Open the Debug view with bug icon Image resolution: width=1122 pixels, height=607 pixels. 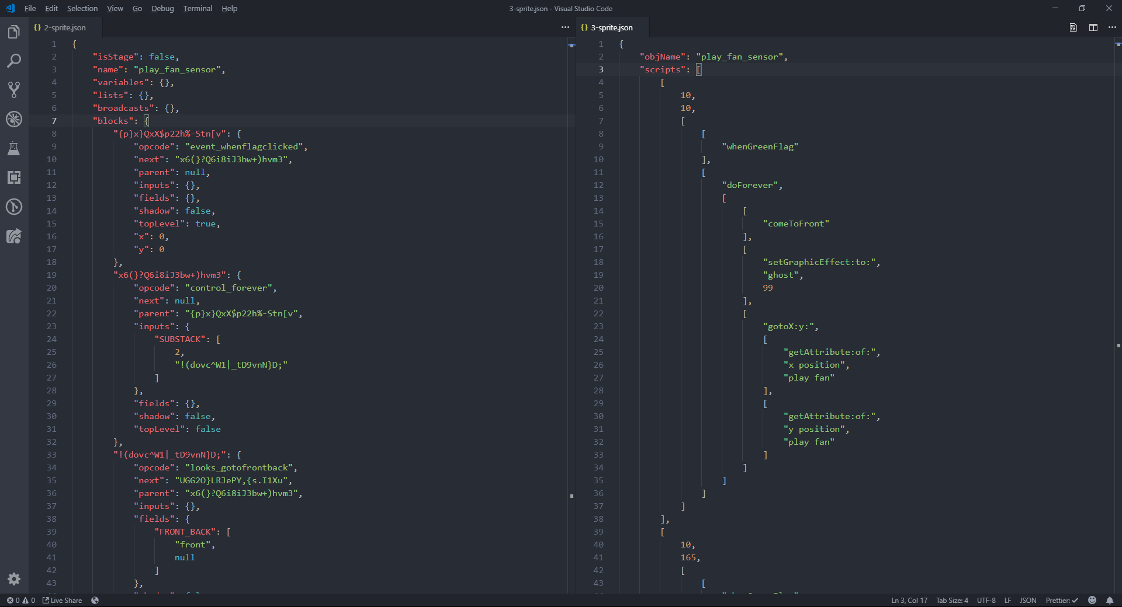pyautogui.click(x=14, y=119)
